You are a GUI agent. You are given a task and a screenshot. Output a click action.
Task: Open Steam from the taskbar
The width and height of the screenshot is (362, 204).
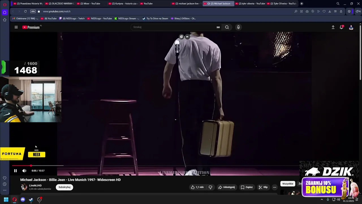31,199
